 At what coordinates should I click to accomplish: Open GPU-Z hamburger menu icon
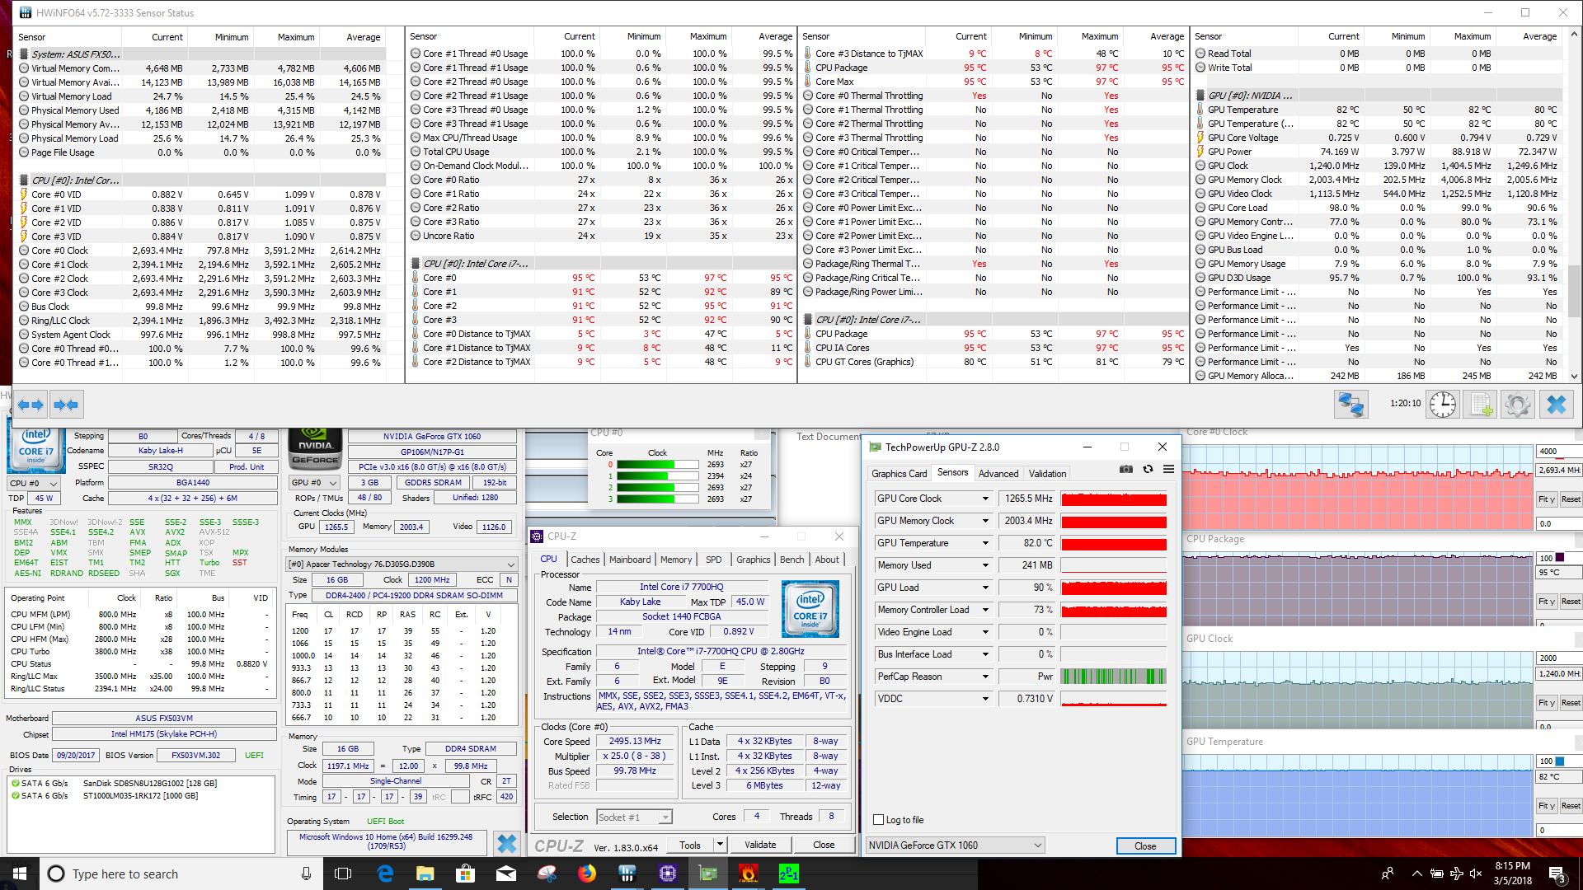[x=1168, y=469]
